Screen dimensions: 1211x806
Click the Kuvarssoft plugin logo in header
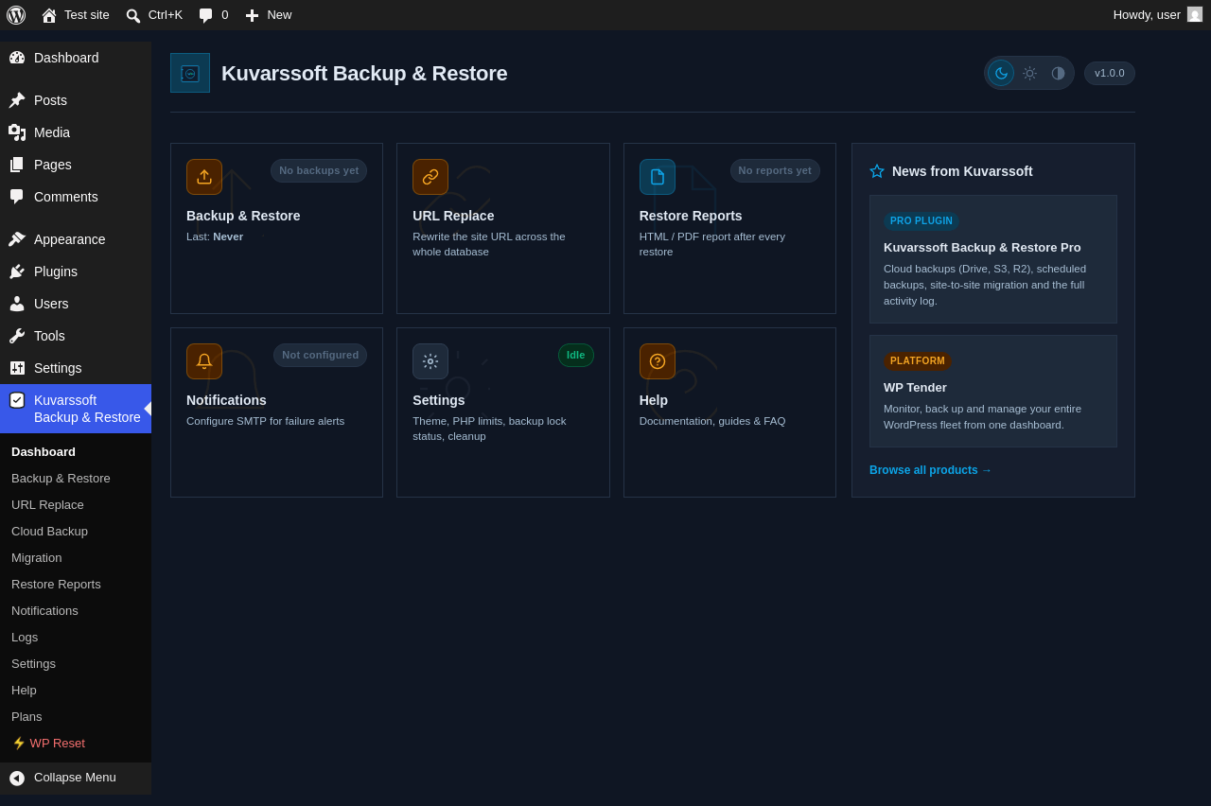(x=190, y=73)
